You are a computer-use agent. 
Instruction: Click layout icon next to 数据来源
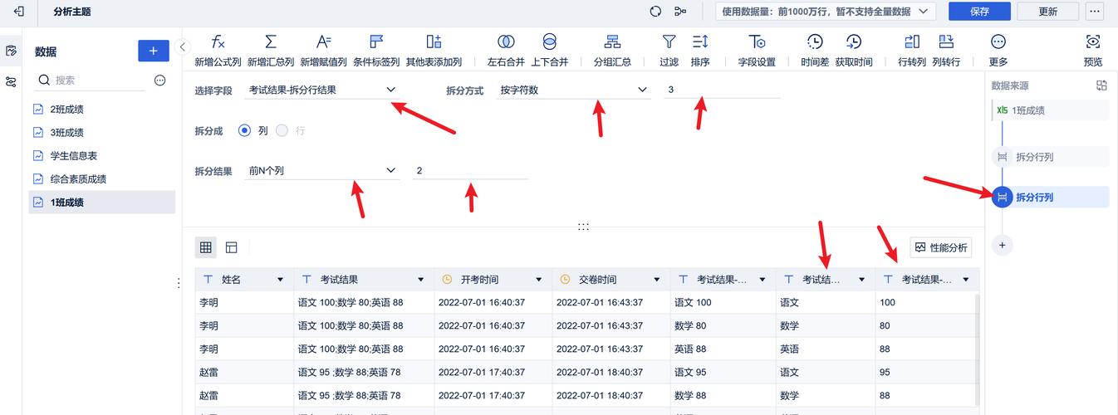[x=1101, y=85]
